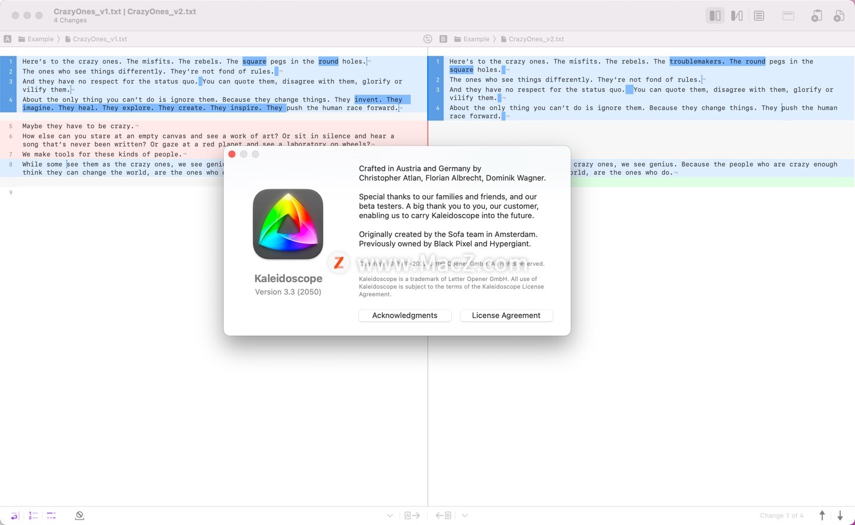Switch to the Unified diff view

pyautogui.click(x=759, y=16)
